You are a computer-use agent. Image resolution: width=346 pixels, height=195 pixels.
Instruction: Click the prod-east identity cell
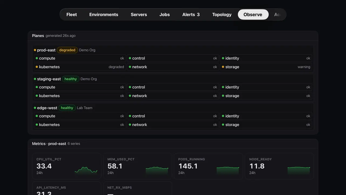coord(266,58)
